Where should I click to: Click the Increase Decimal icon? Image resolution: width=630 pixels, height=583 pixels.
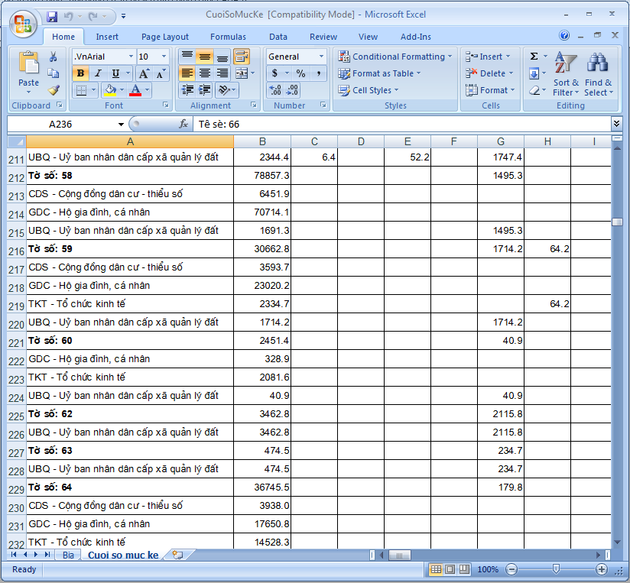(x=275, y=90)
